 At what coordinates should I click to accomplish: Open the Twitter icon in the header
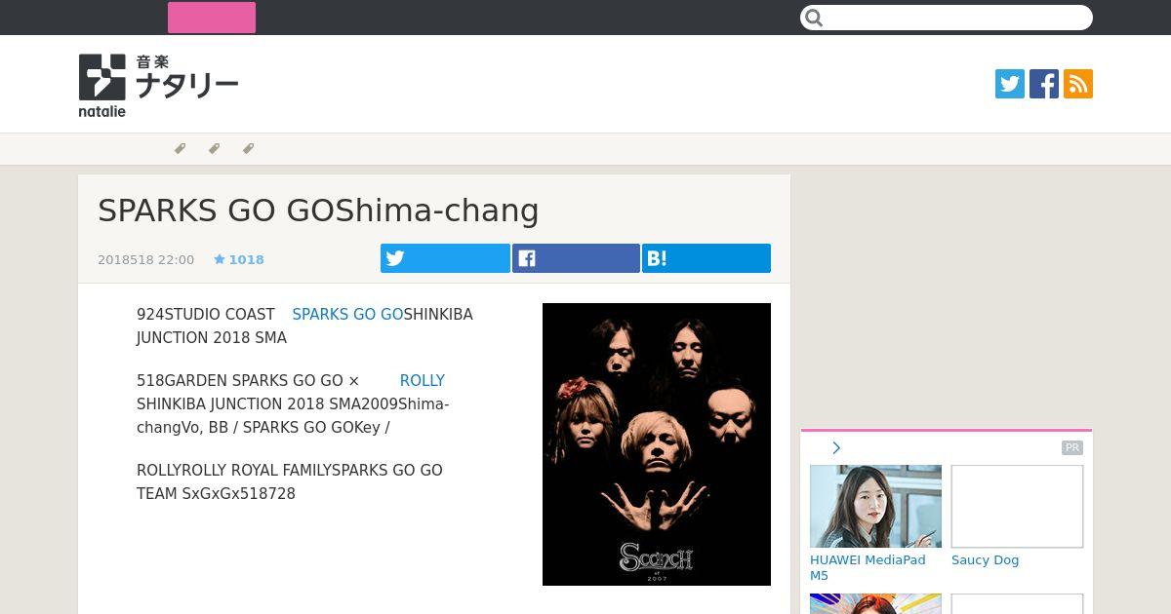1010,84
